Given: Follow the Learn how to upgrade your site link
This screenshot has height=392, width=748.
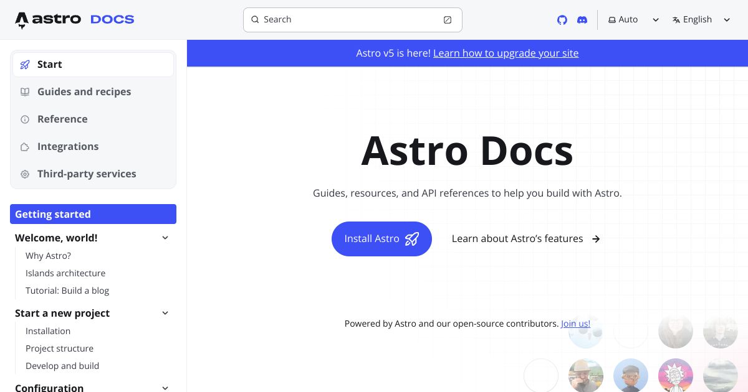Looking at the screenshot, I should click(506, 54).
